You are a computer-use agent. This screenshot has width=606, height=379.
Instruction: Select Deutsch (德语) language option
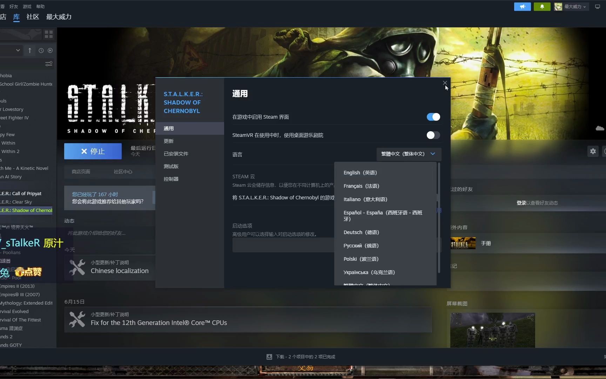[385, 232]
